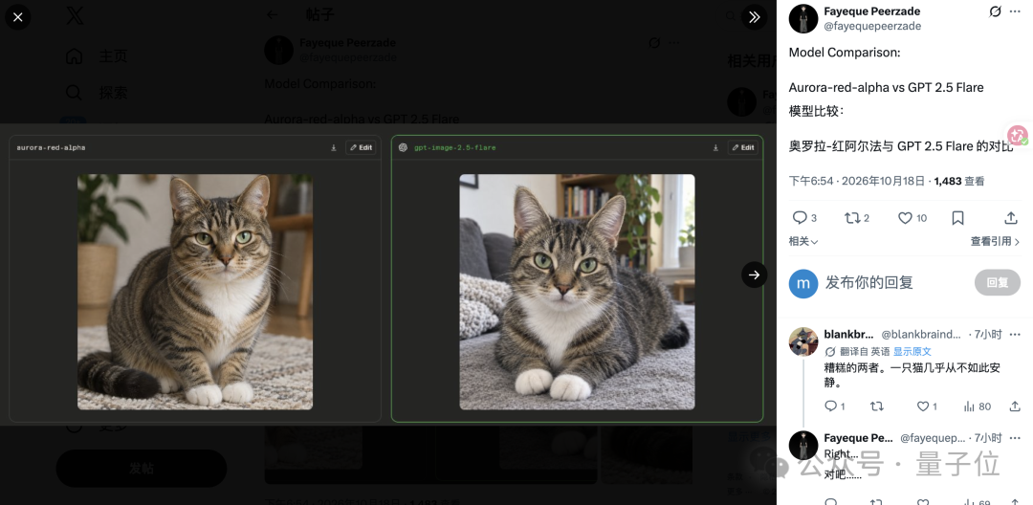Screen dimensions: 1033x505
Task: Repost the post with 2 reposts
Action: pyautogui.click(x=856, y=218)
